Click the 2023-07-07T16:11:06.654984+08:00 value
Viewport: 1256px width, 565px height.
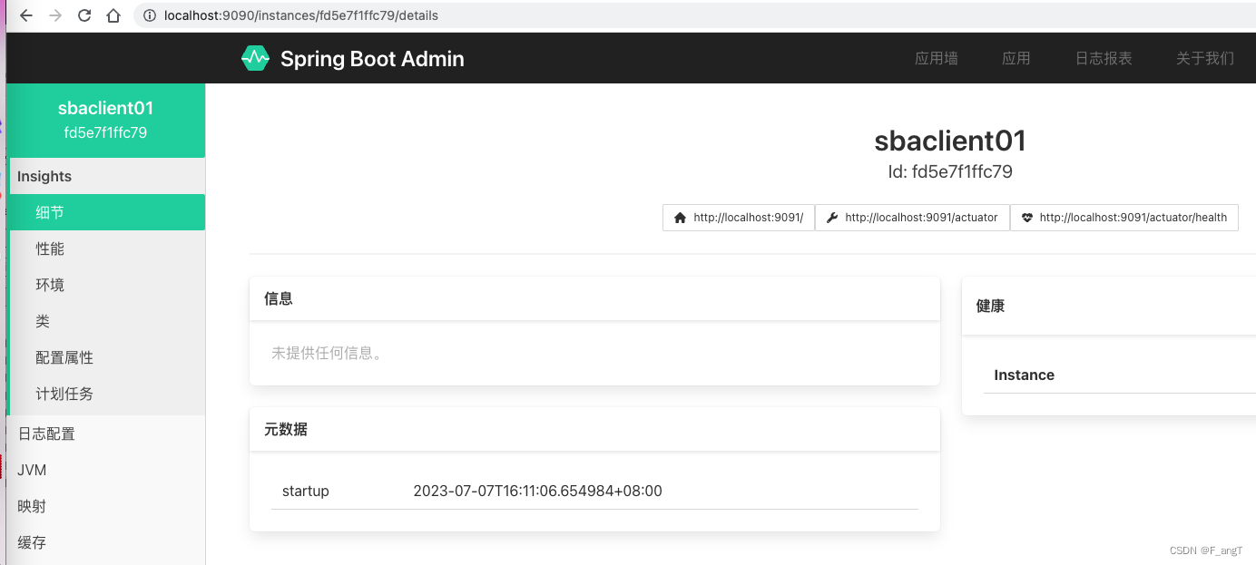[537, 491]
